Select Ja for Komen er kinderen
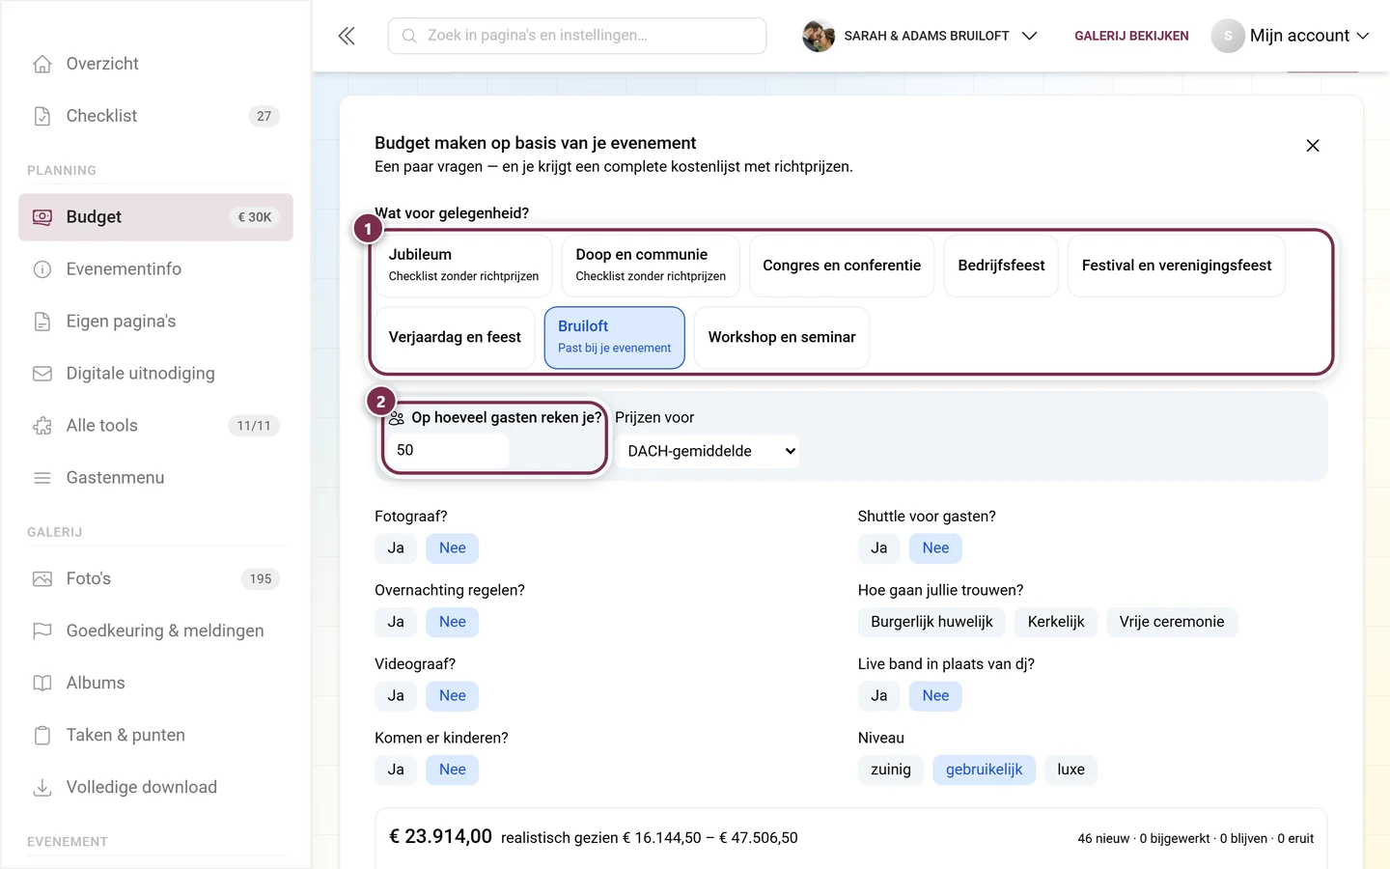The width and height of the screenshot is (1390, 869). pyautogui.click(x=396, y=770)
